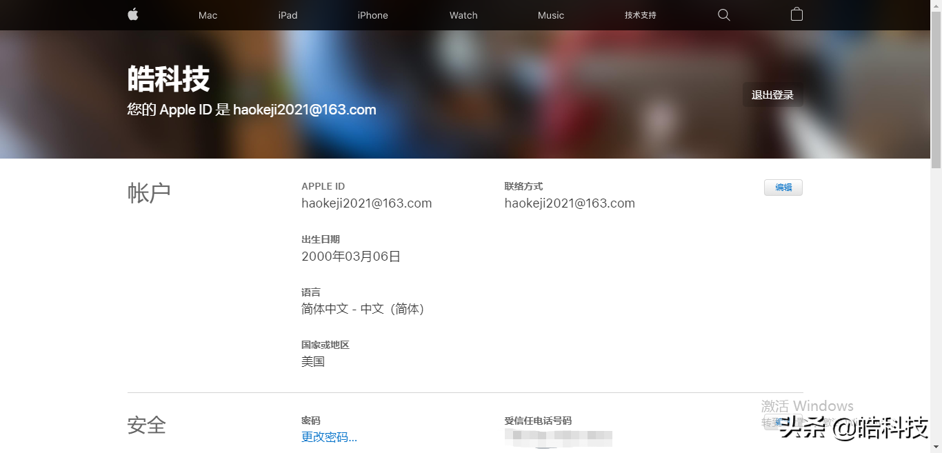
Task: Open the Music menu item
Action: pos(551,15)
